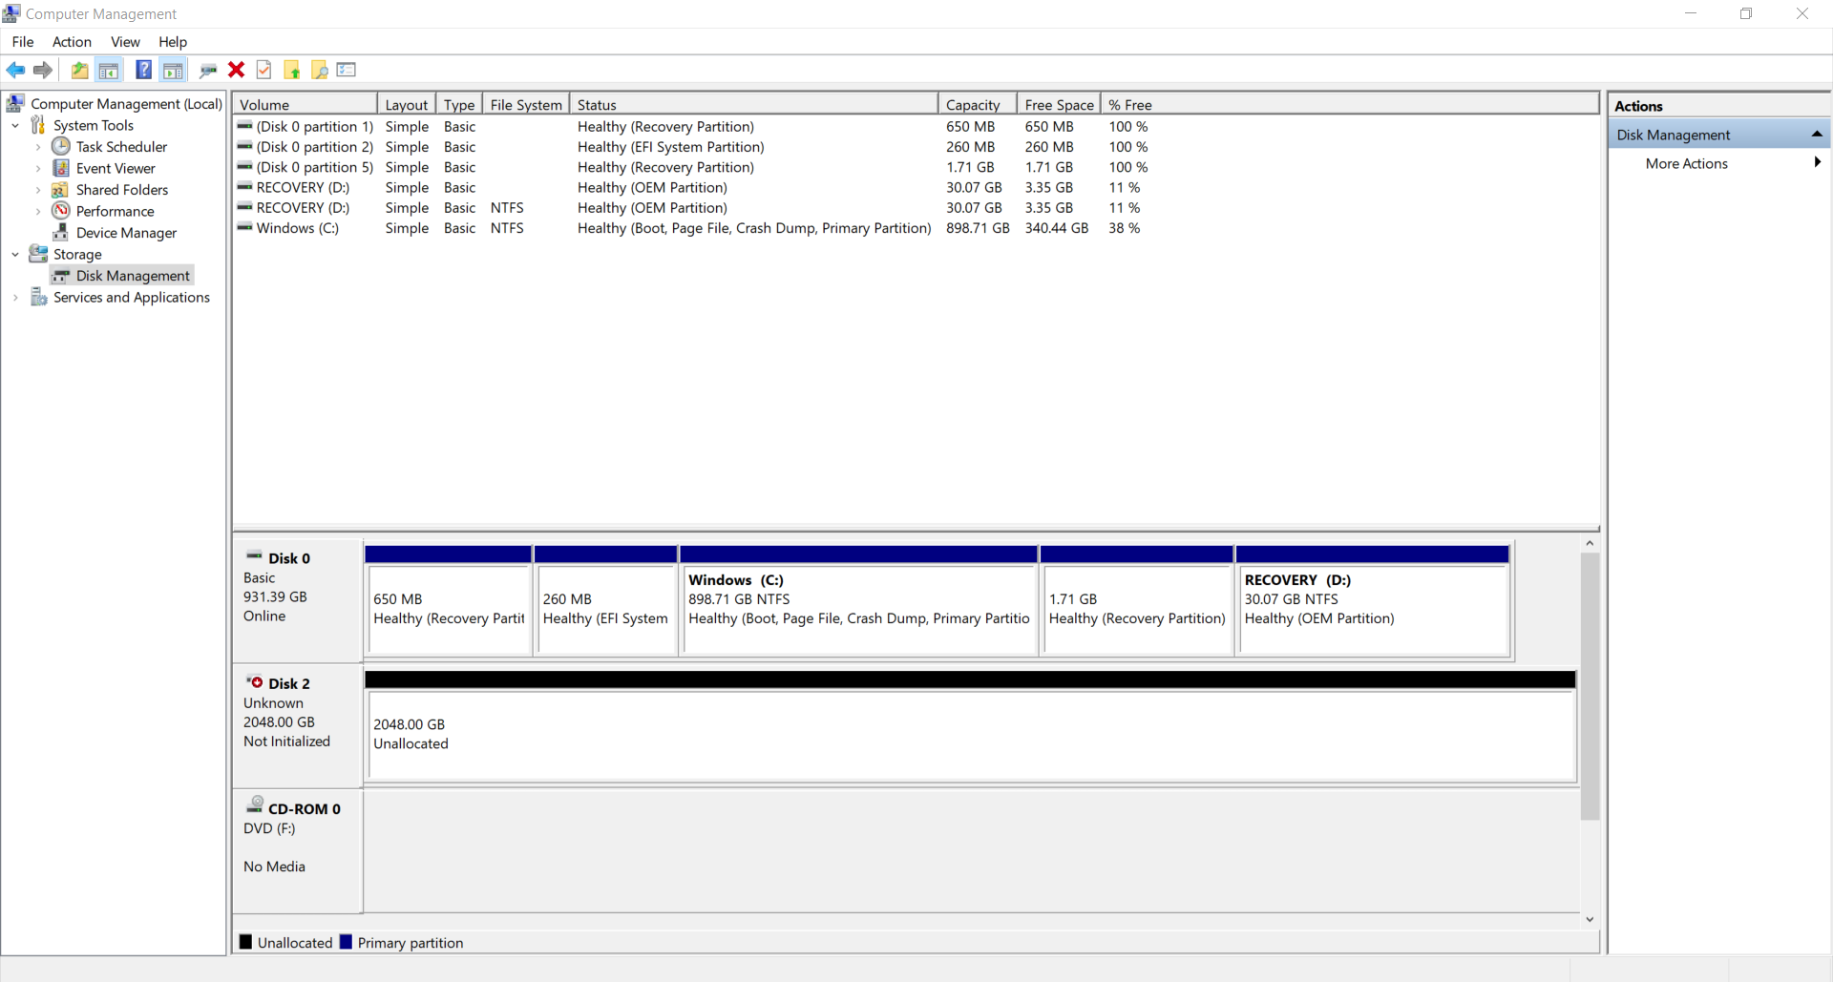Expand the Shared Folders node
Image resolution: width=1833 pixels, height=982 pixels.
coord(38,190)
